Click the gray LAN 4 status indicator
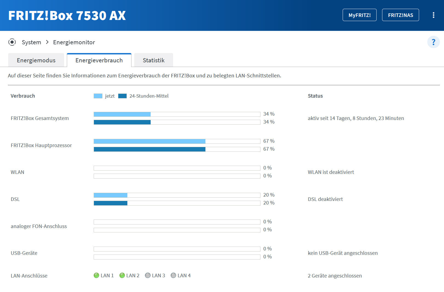Image resolution: width=444 pixels, height=292 pixels. click(x=173, y=275)
